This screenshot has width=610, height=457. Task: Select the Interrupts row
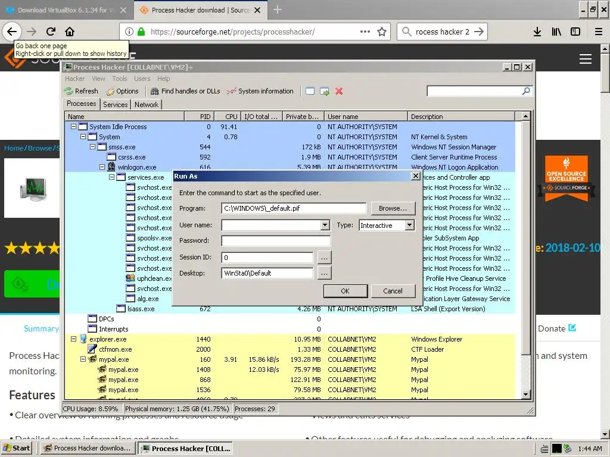coord(290,329)
